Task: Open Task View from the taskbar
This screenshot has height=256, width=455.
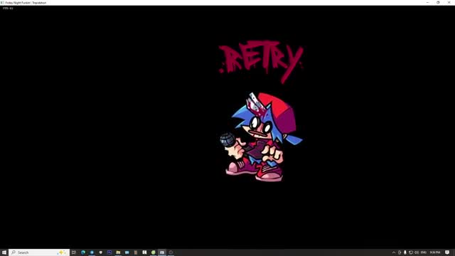Action: [74, 252]
